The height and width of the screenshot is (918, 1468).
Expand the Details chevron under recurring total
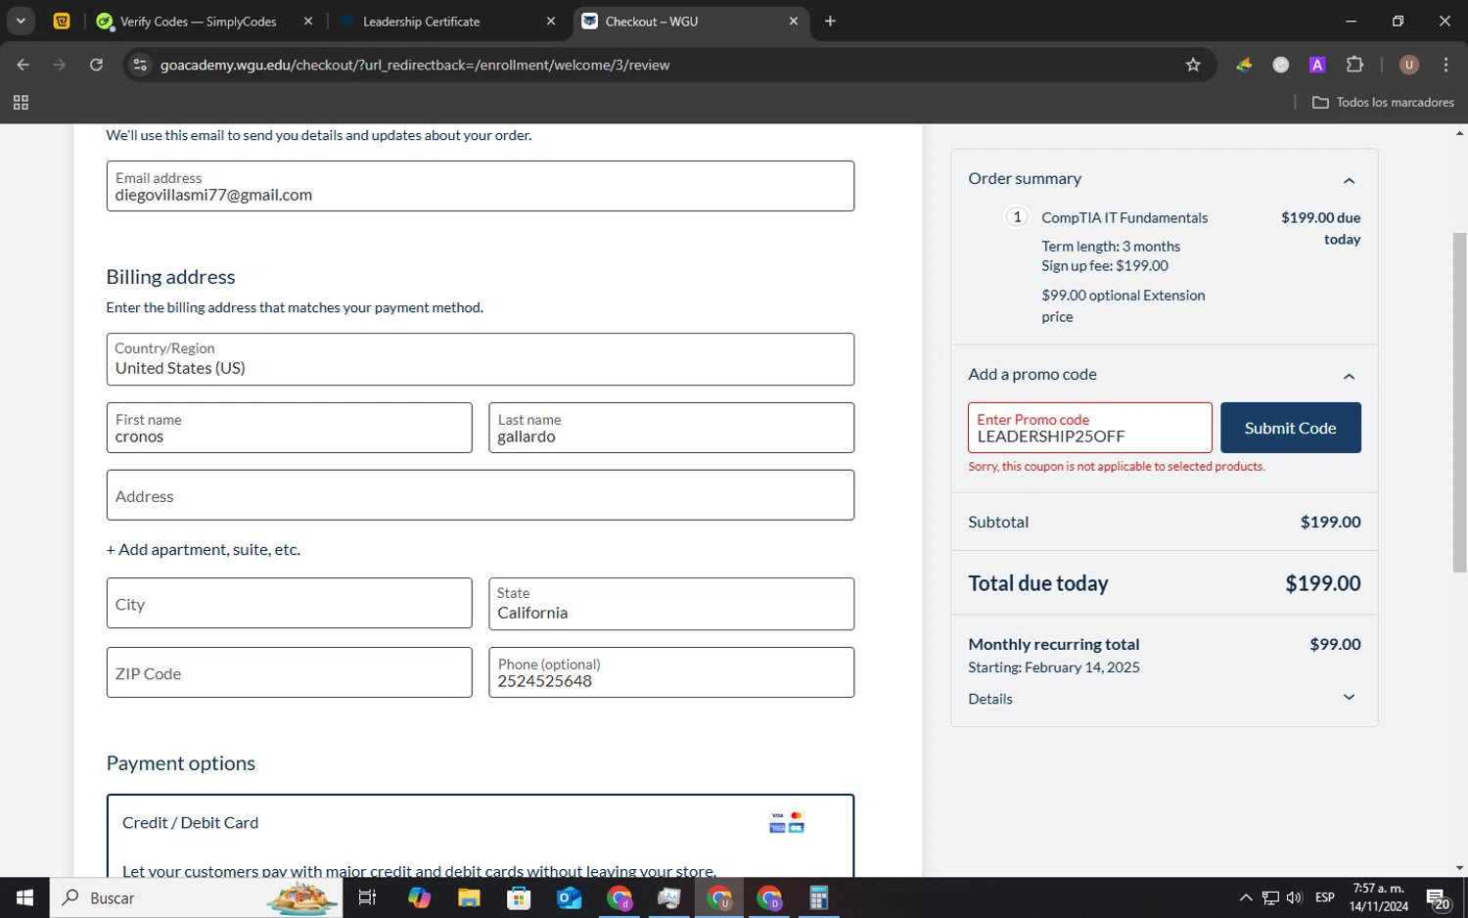click(x=1349, y=698)
